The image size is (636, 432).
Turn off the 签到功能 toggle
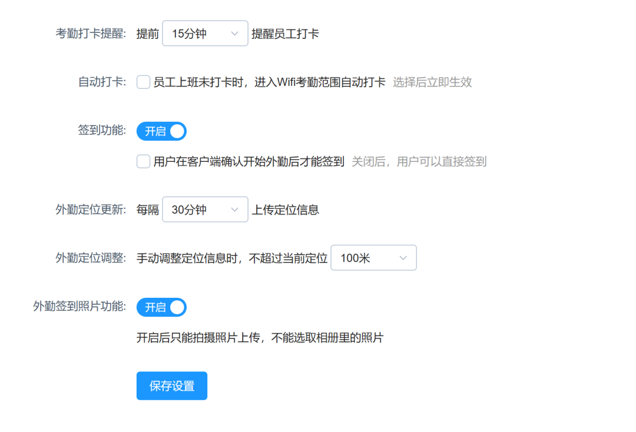tap(161, 131)
